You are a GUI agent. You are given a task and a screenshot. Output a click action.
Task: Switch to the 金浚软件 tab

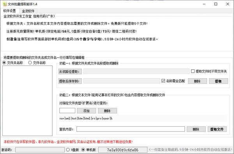[28, 11]
